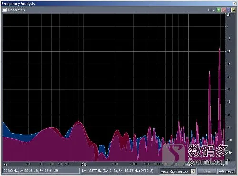Image resolution: width=238 pixels, height=176 pixels.
Task: Click the 13877 Hz peak frequency readout
Action: point(120,171)
